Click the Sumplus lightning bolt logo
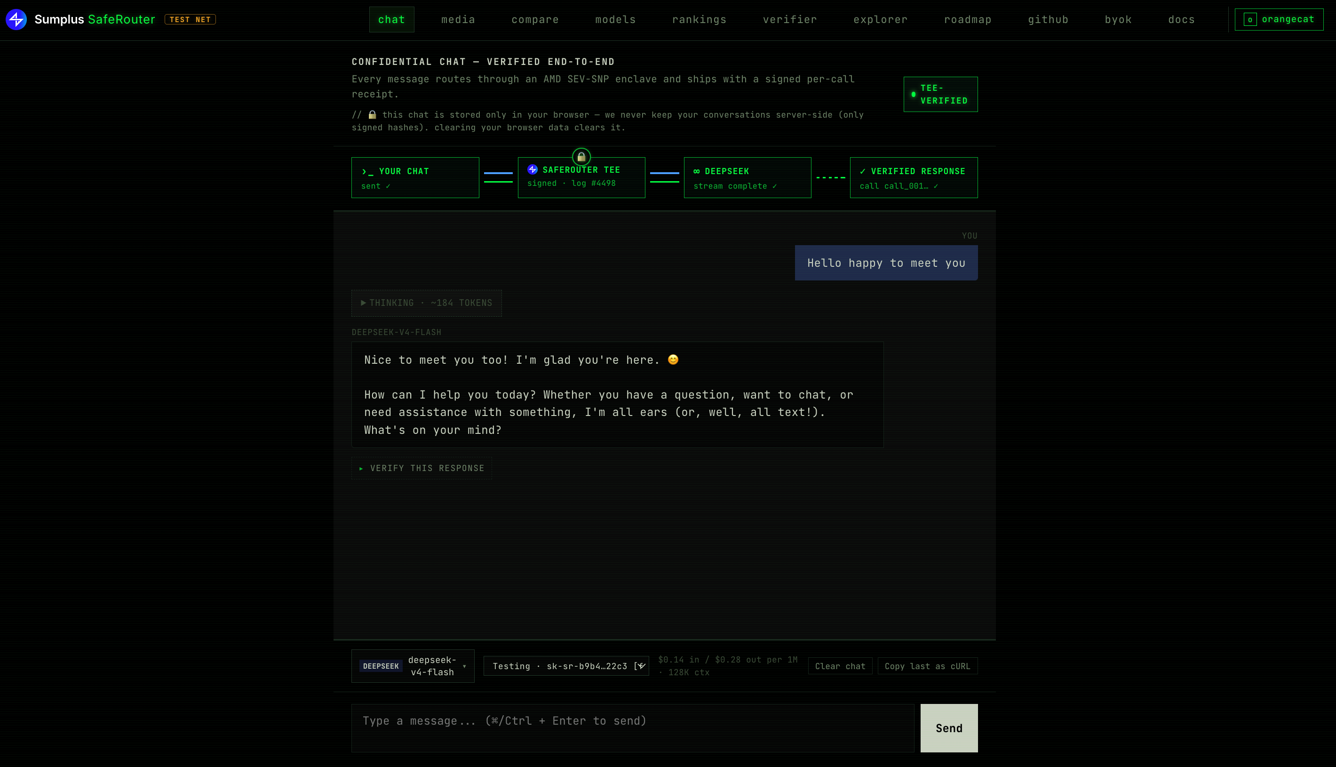Viewport: 1336px width, 767px height. (16, 19)
